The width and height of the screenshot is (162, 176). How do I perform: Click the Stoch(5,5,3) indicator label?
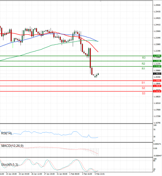click(9, 165)
